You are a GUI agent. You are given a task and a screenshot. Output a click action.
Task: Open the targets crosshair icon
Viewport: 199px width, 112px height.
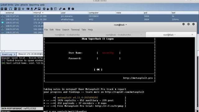coord(23,9)
